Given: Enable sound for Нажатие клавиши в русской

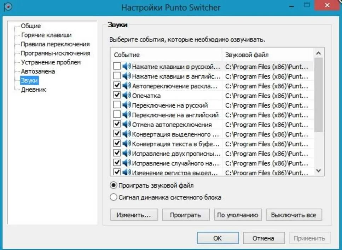Looking at the screenshot, I should click(117, 66).
